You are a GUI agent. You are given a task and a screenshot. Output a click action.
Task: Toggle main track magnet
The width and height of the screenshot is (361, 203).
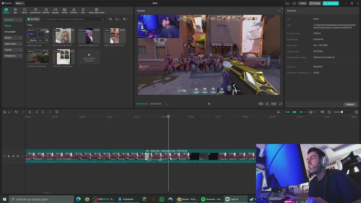[x=288, y=112]
